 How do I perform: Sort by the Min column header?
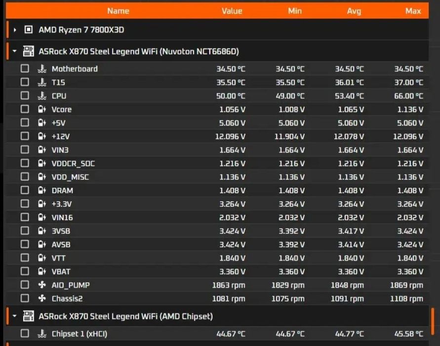[295, 11]
